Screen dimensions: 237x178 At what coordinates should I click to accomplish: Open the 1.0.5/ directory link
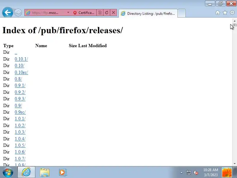point(20,145)
